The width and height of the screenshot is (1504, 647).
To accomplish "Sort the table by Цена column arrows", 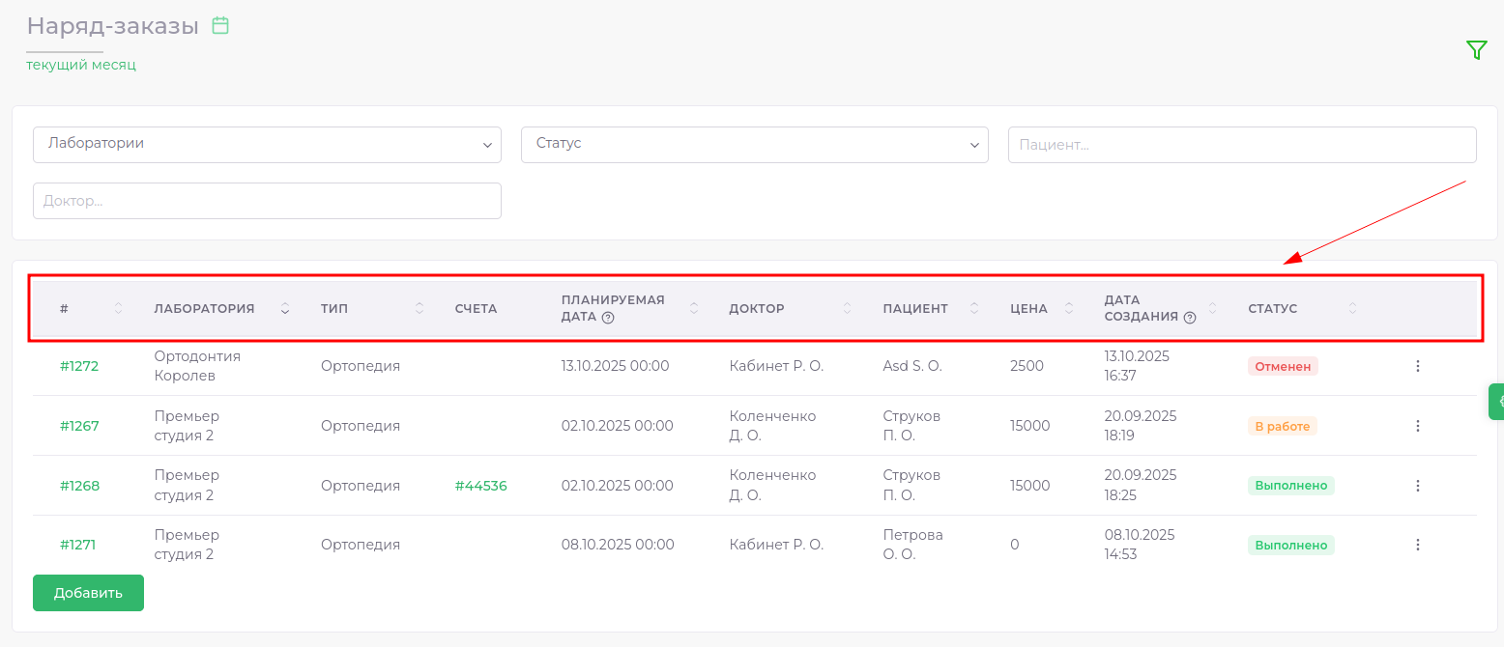I will pos(1069,309).
